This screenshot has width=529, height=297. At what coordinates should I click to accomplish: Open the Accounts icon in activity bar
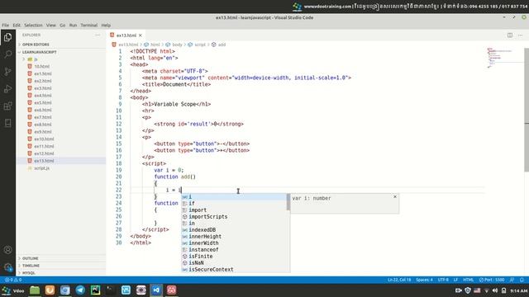(x=7, y=250)
